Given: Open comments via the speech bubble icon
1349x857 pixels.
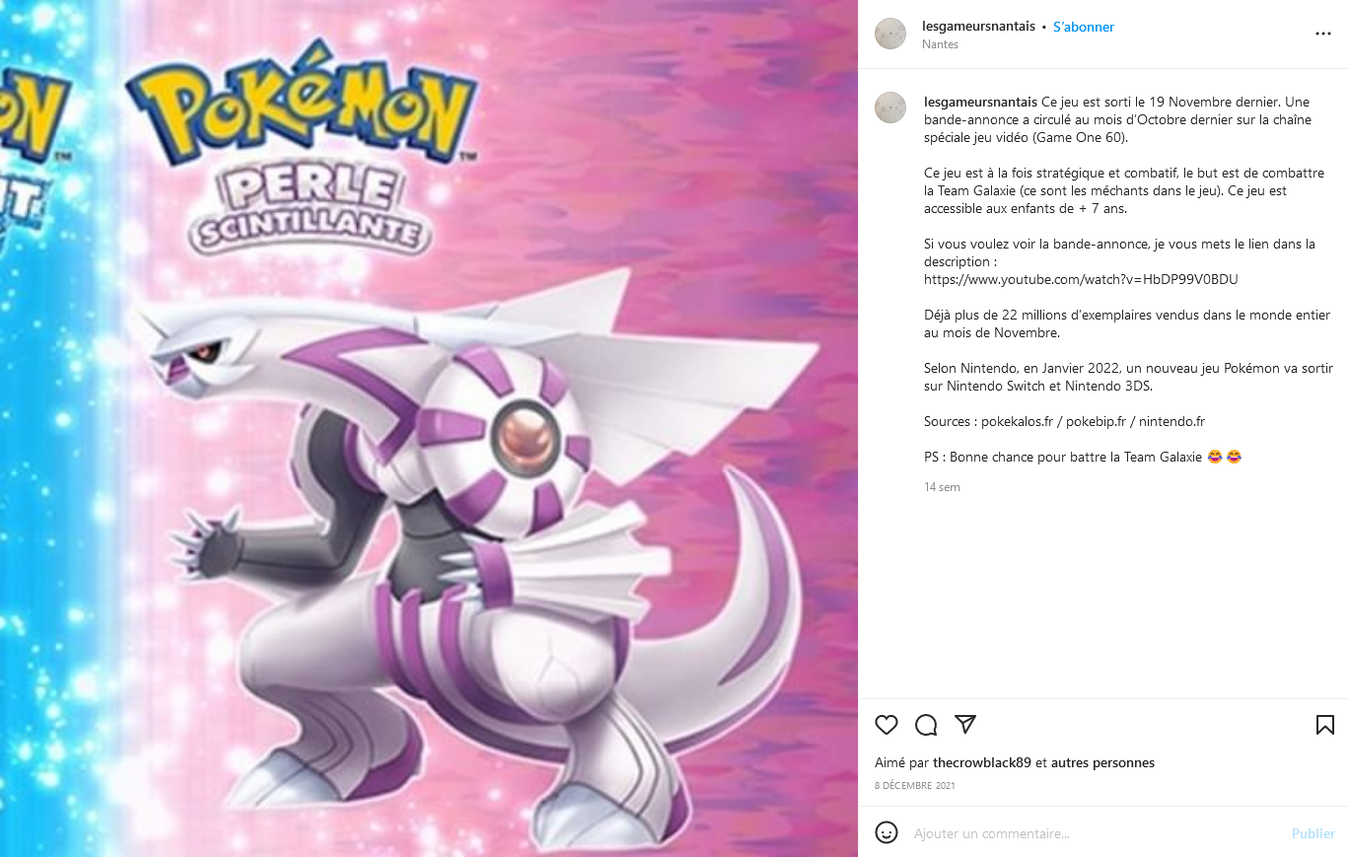Looking at the screenshot, I should click(926, 725).
